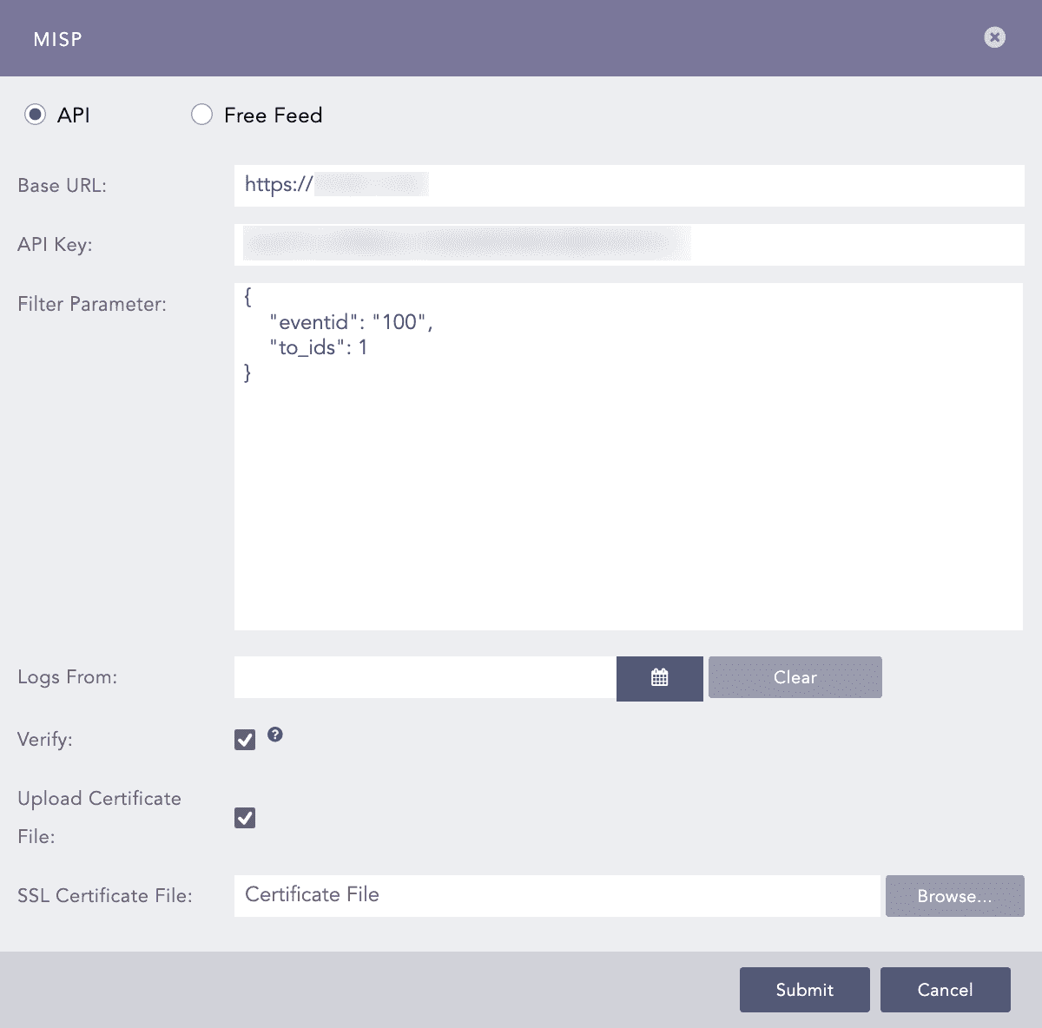Click the Verify help question mark icon
This screenshot has height=1028, width=1042.
coord(275,735)
